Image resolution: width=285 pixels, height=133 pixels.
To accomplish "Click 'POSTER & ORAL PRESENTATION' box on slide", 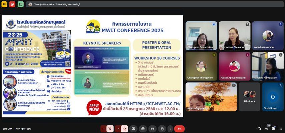I will (157, 45).
